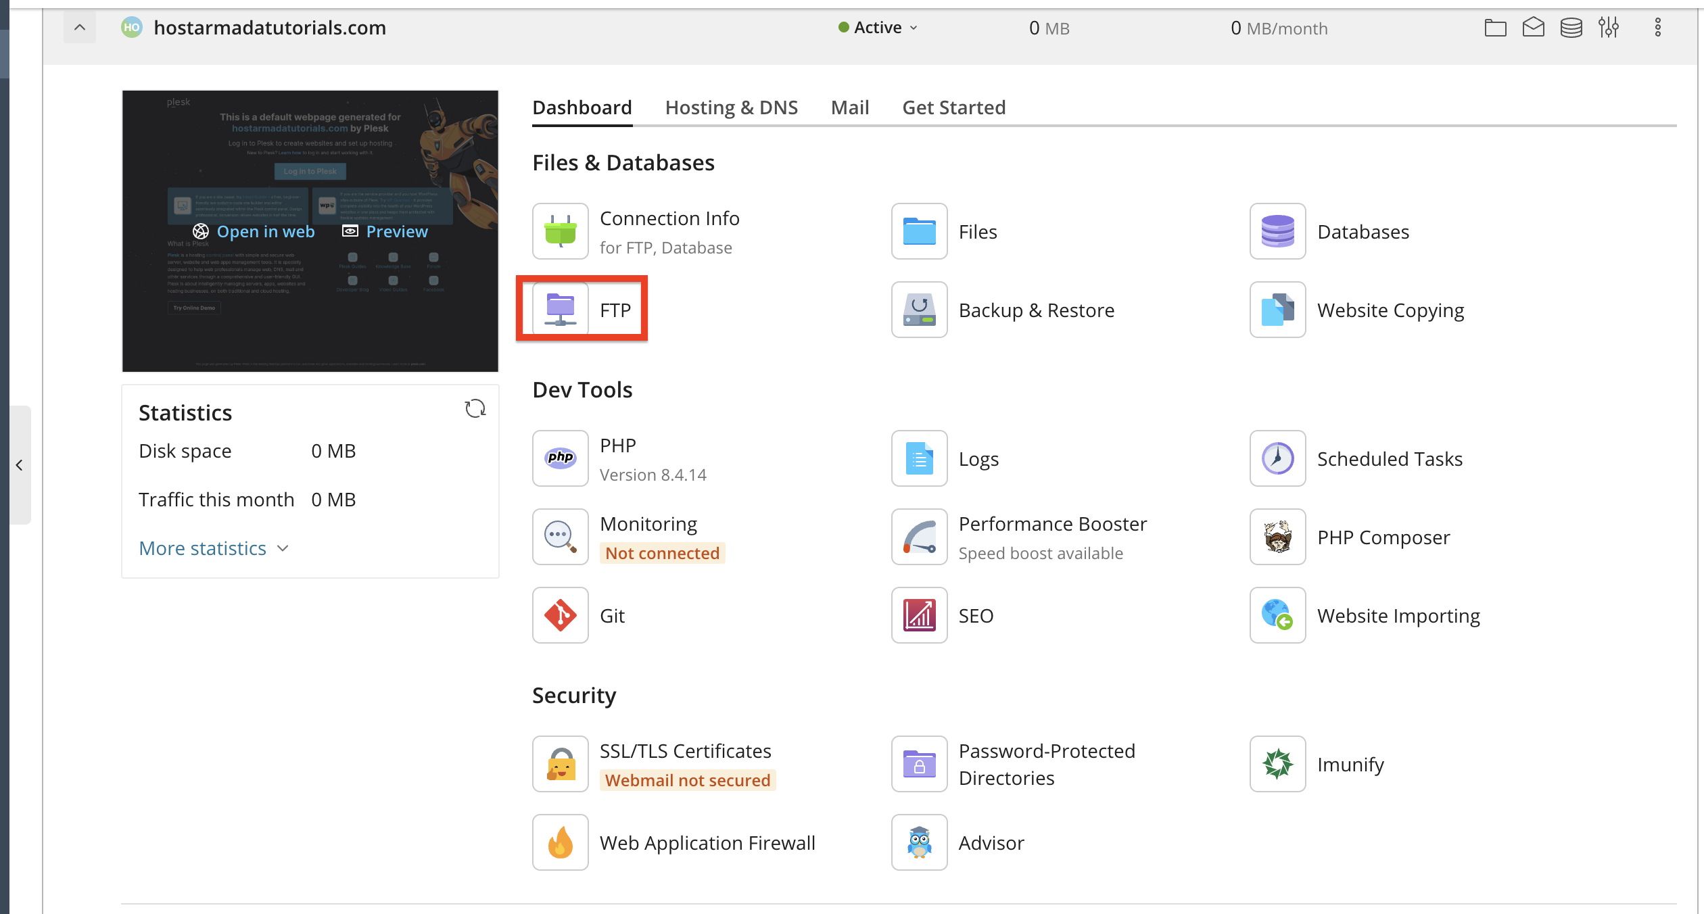Click the PHP Version 8.4.14 text

click(x=653, y=475)
